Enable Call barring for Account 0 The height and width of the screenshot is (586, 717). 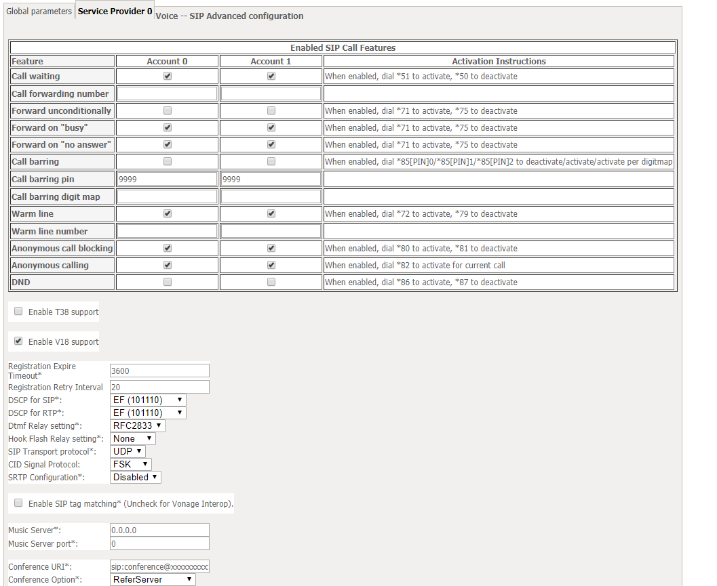coord(168,161)
